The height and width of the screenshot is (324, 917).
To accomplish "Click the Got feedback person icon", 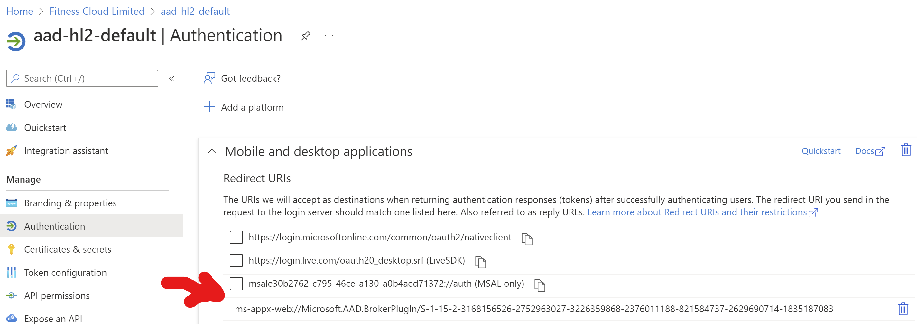I will click(209, 78).
